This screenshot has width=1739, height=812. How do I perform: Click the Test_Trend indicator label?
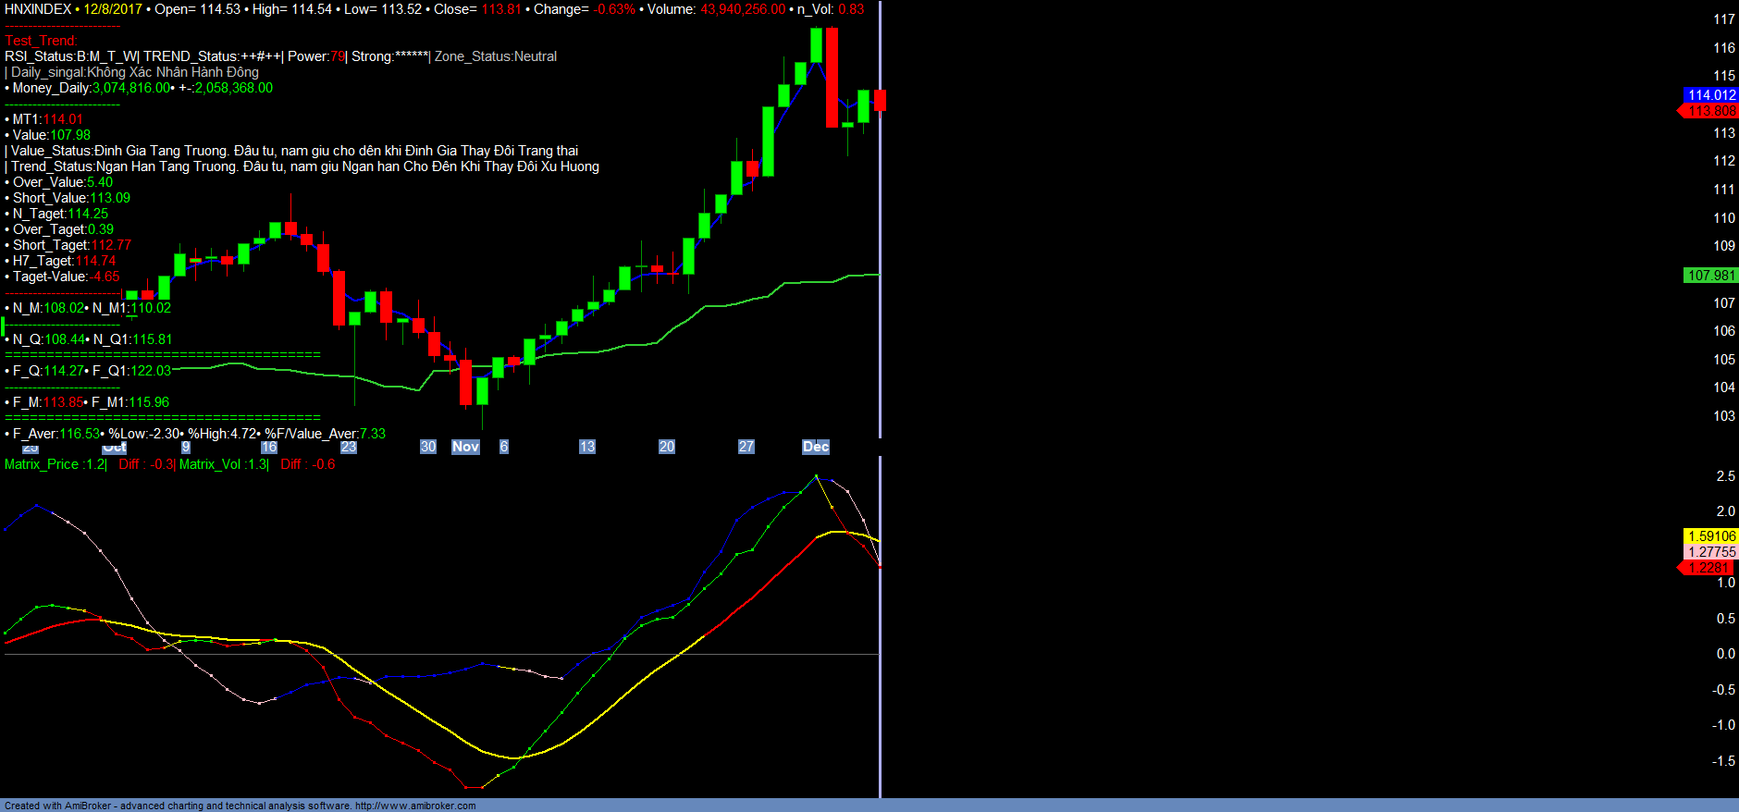pyautogui.click(x=41, y=41)
